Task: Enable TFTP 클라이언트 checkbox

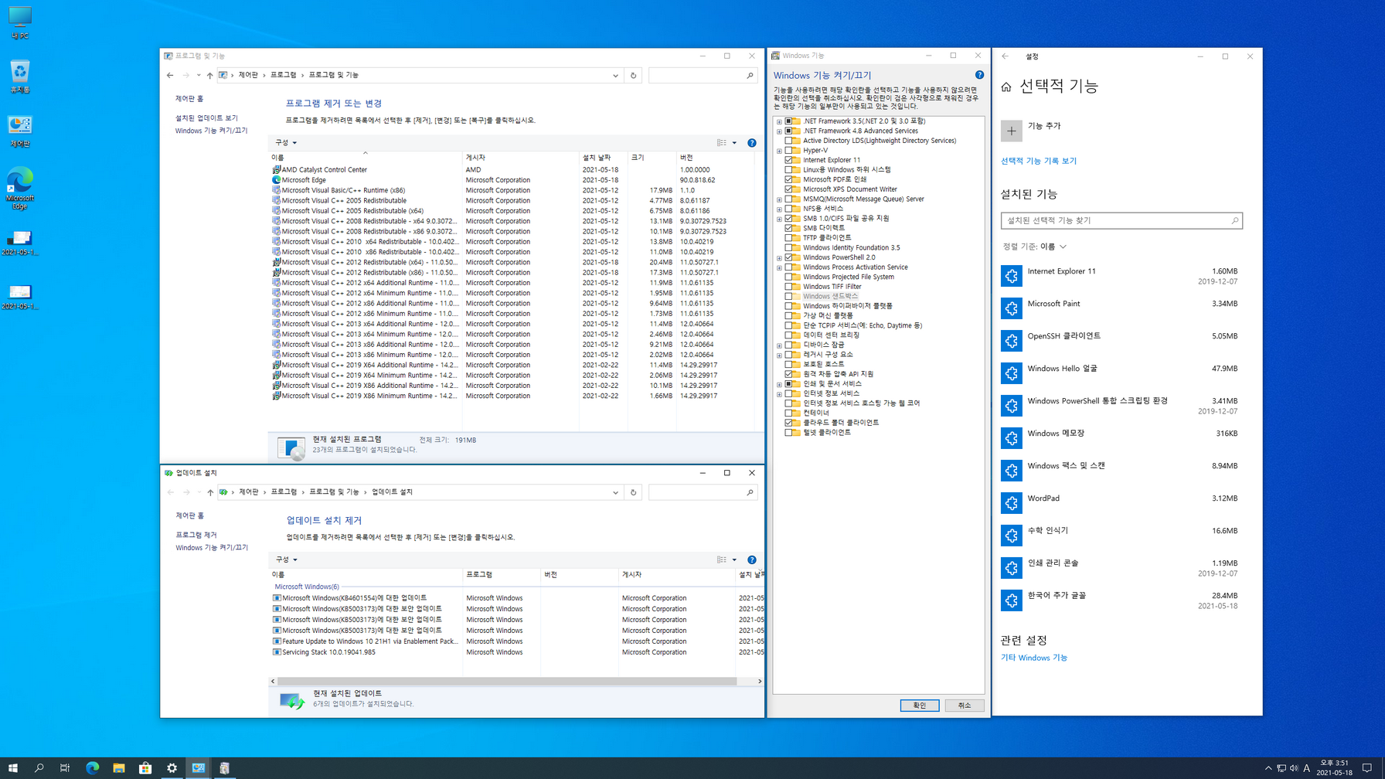Action: 788,238
